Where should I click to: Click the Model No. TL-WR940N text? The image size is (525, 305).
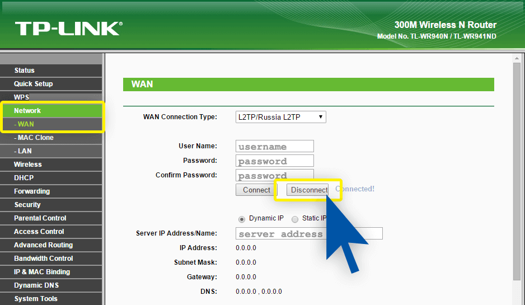point(437,36)
